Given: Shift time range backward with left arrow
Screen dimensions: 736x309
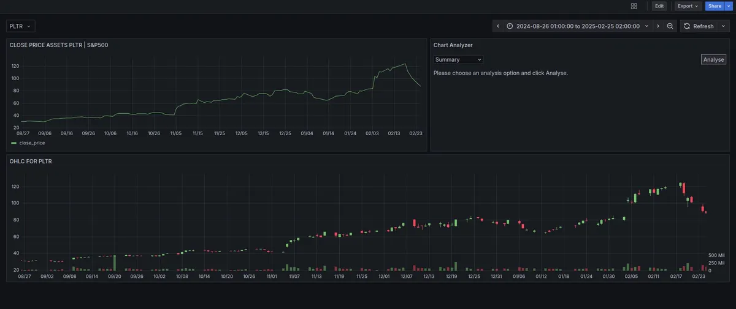Looking at the screenshot, I should pyautogui.click(x=498, y=26).
